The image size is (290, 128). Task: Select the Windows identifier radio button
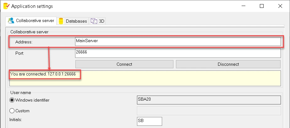(x=13, y=100)
